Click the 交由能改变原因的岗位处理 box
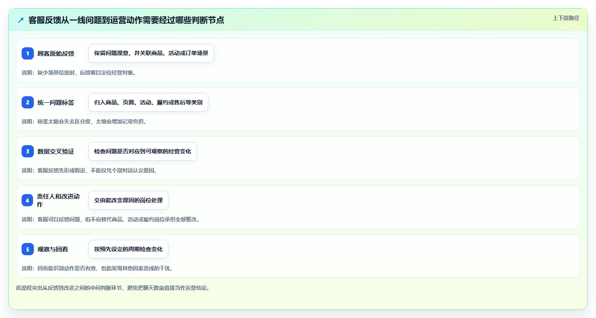This screenshot has width=596, height=318. click(128, 200)
